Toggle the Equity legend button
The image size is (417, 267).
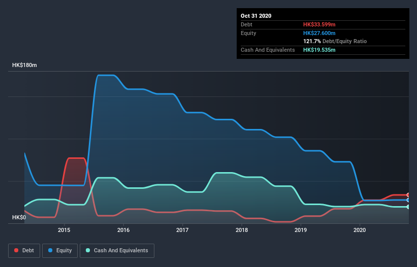coord(60,251)
